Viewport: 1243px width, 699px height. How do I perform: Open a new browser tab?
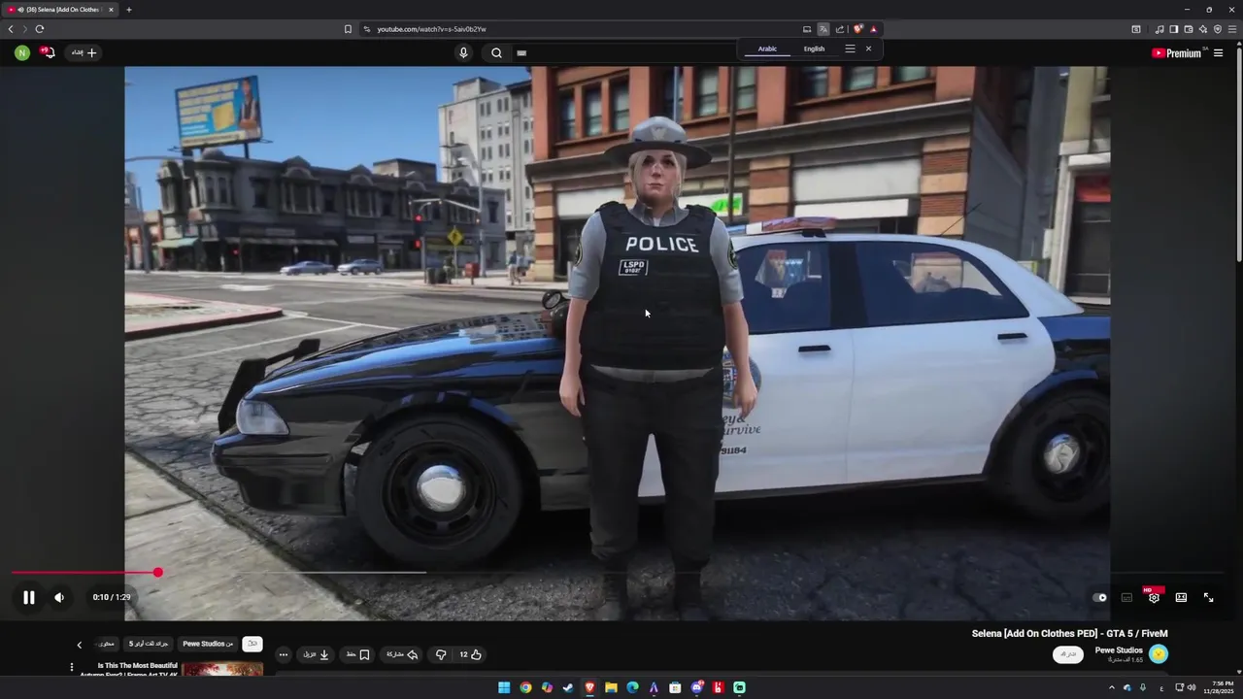129,10
